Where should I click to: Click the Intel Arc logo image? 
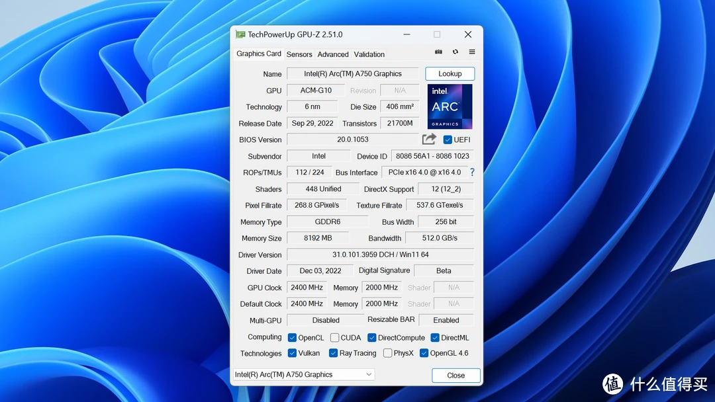[x=450, y=106]
